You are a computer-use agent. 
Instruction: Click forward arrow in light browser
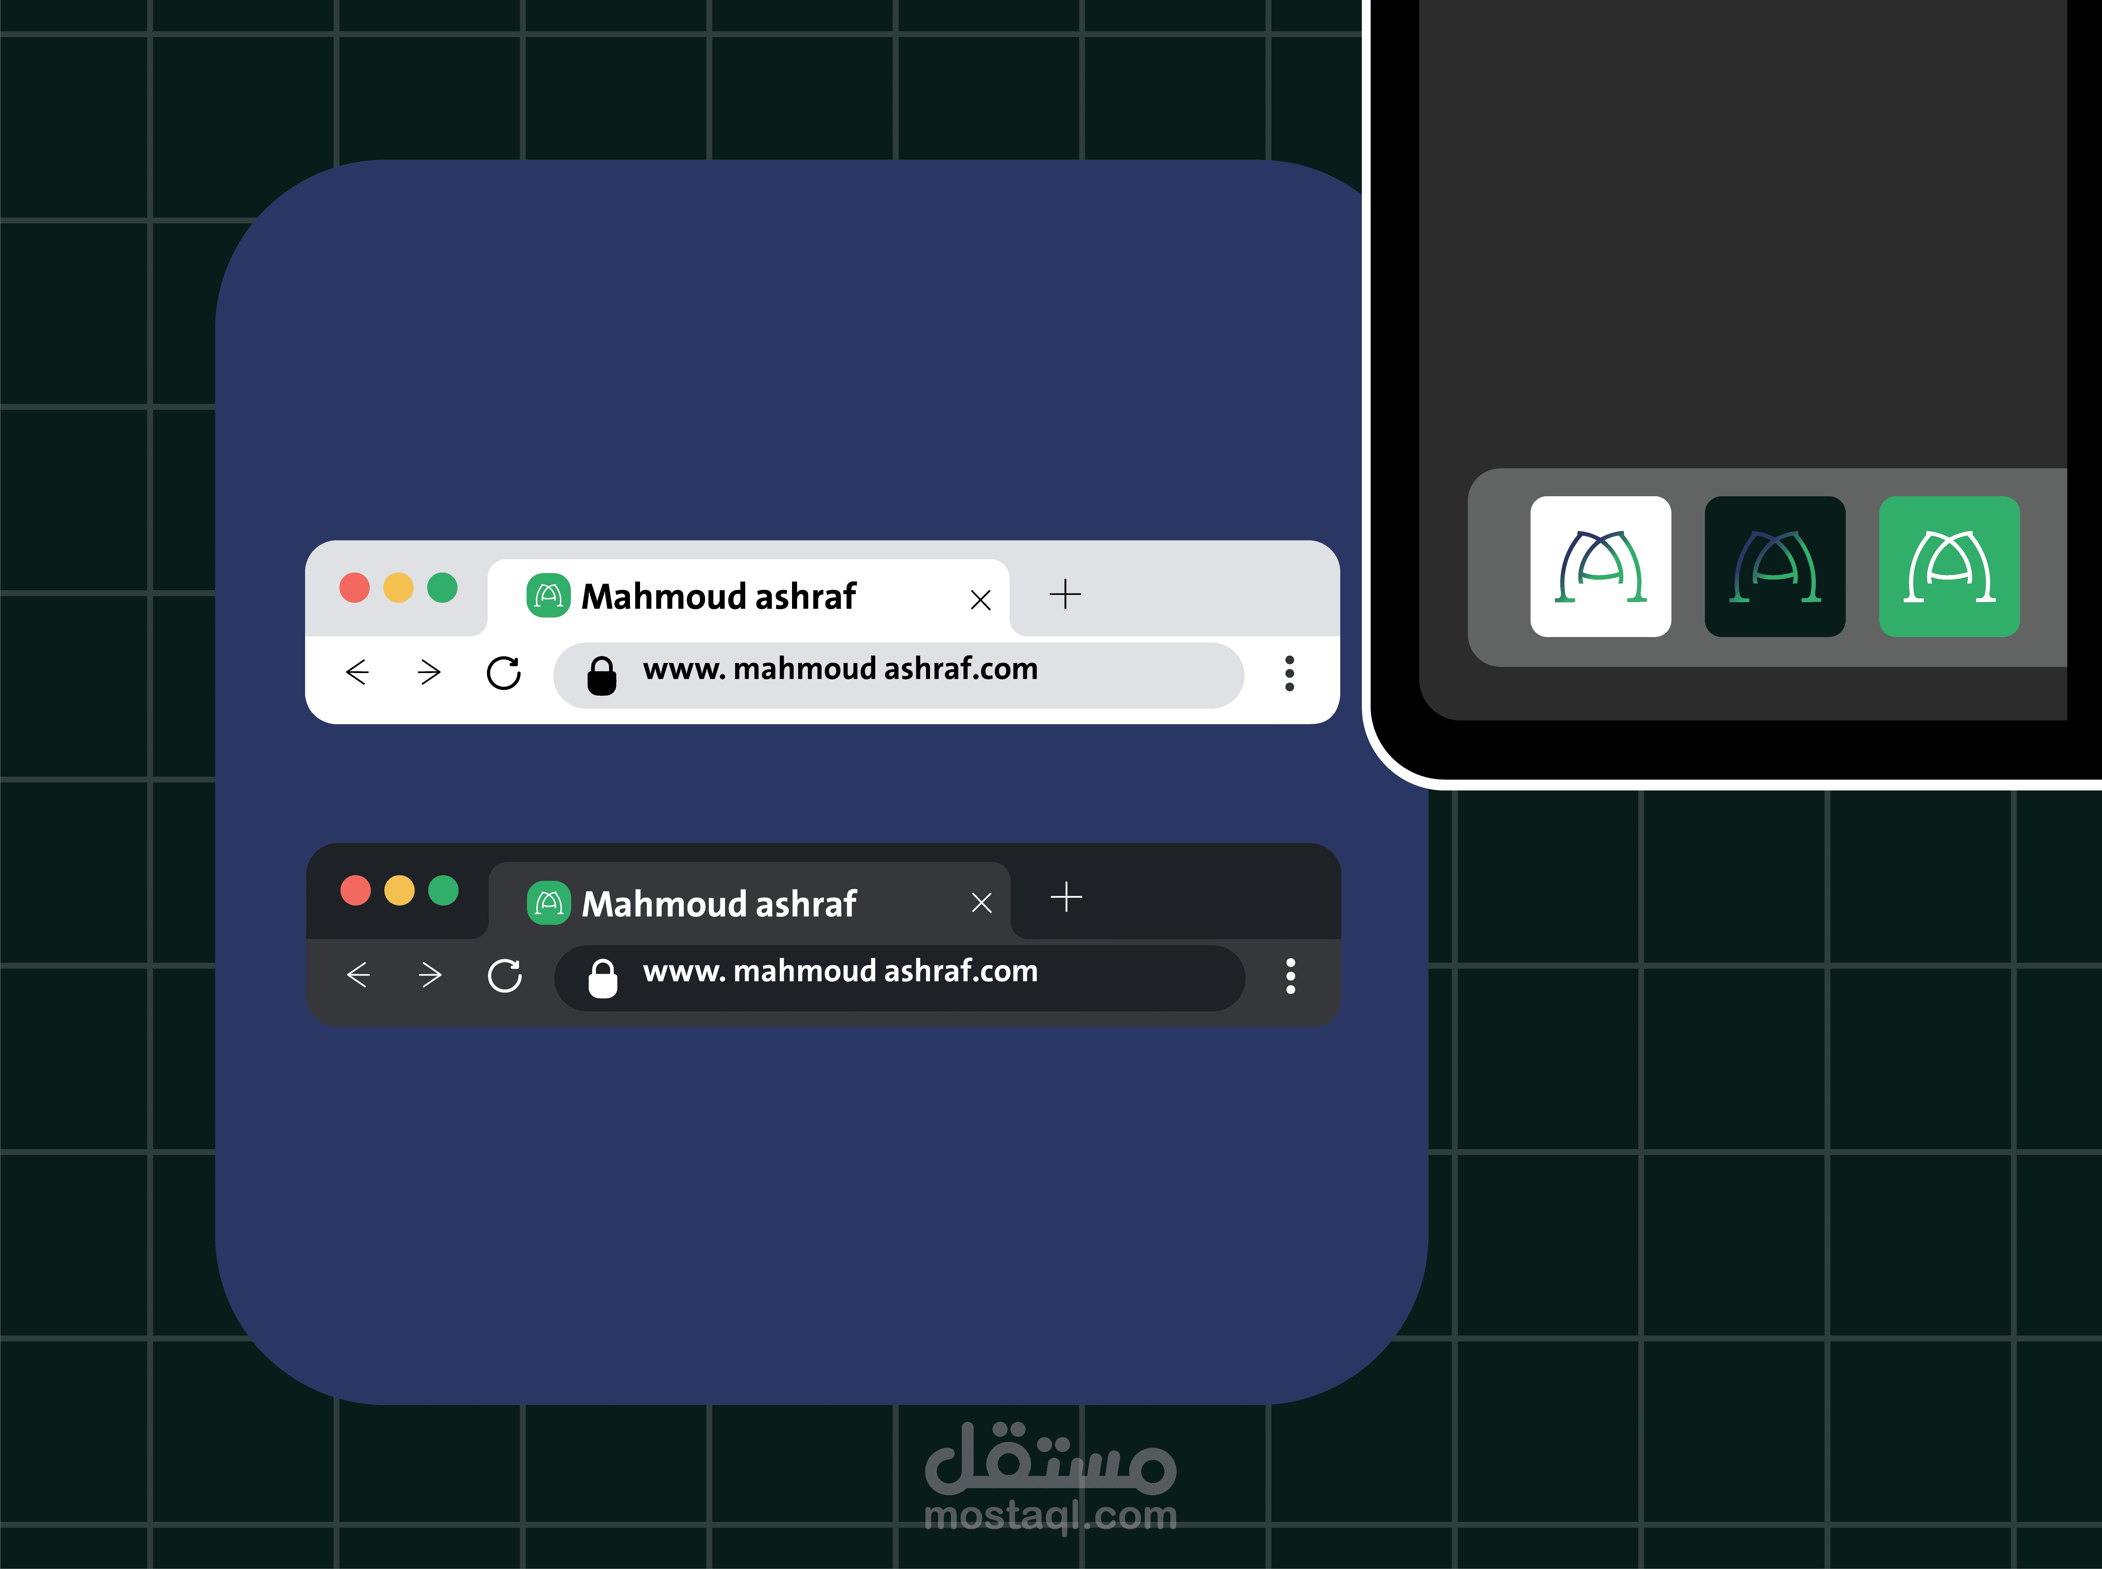[x=429, y=672]
